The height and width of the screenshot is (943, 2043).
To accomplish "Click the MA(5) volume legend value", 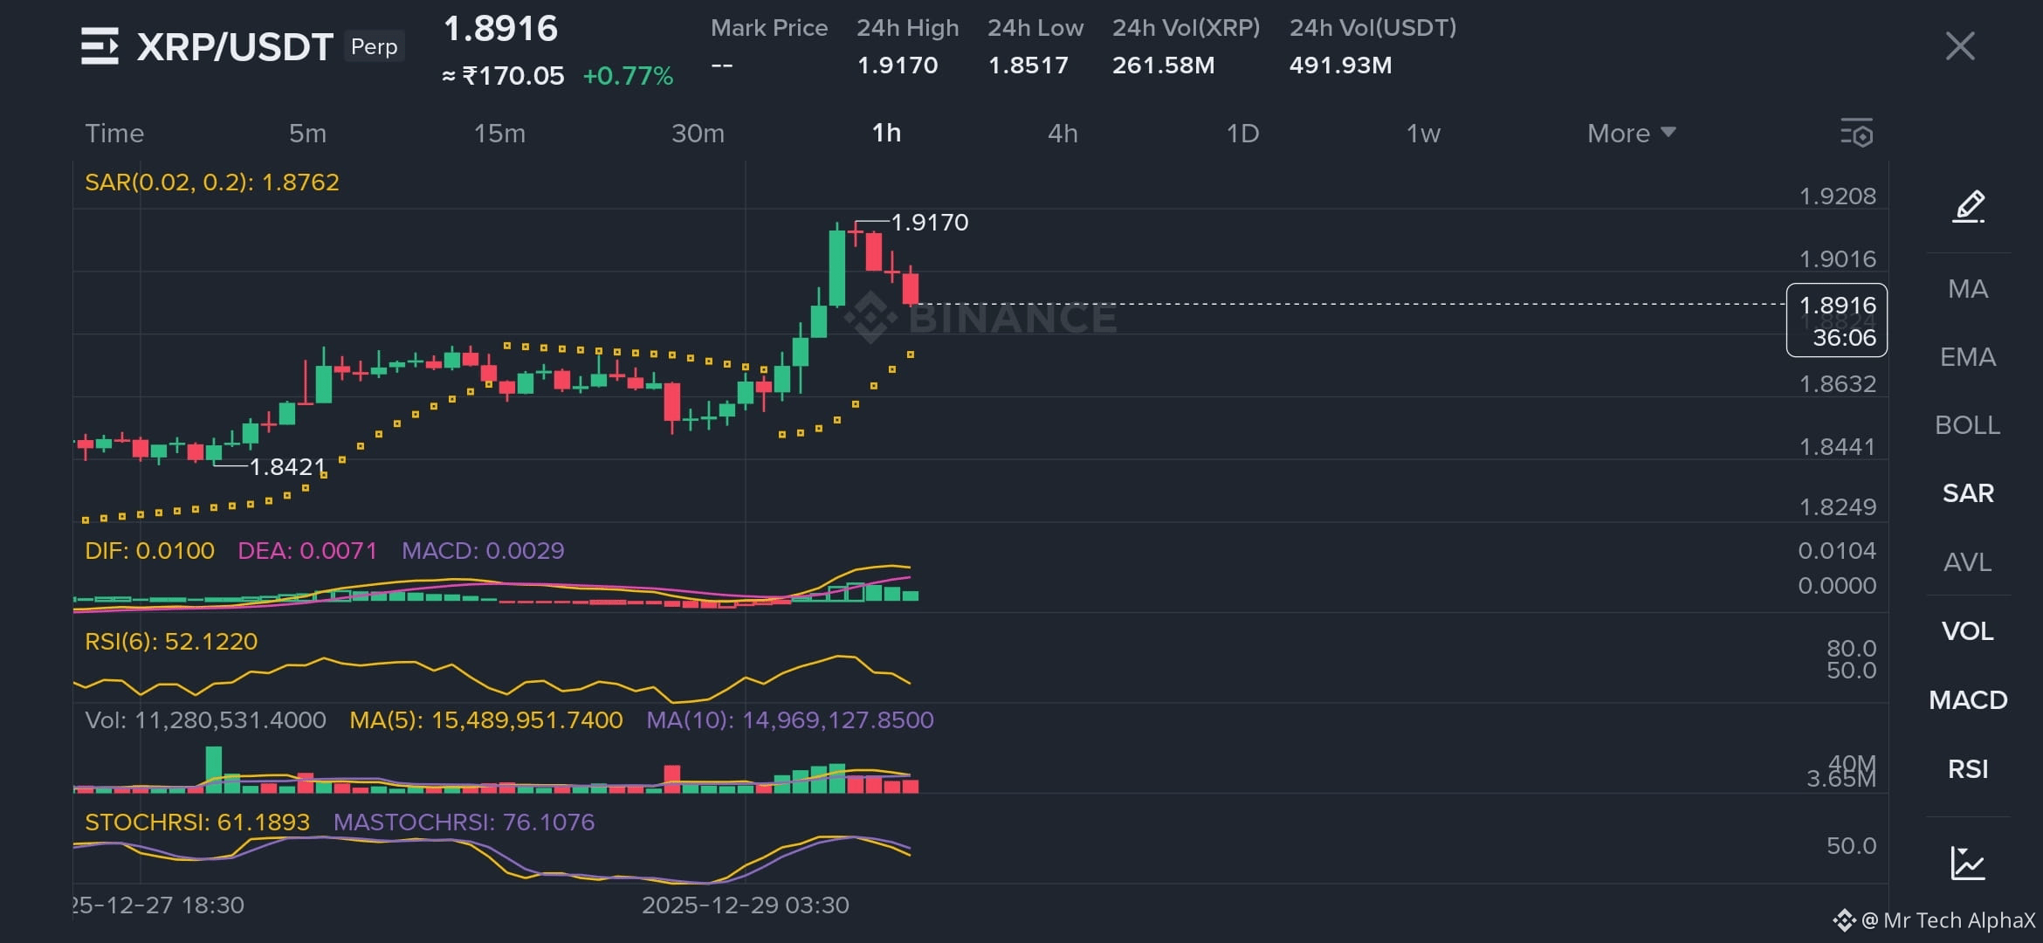I will point(486,720).
